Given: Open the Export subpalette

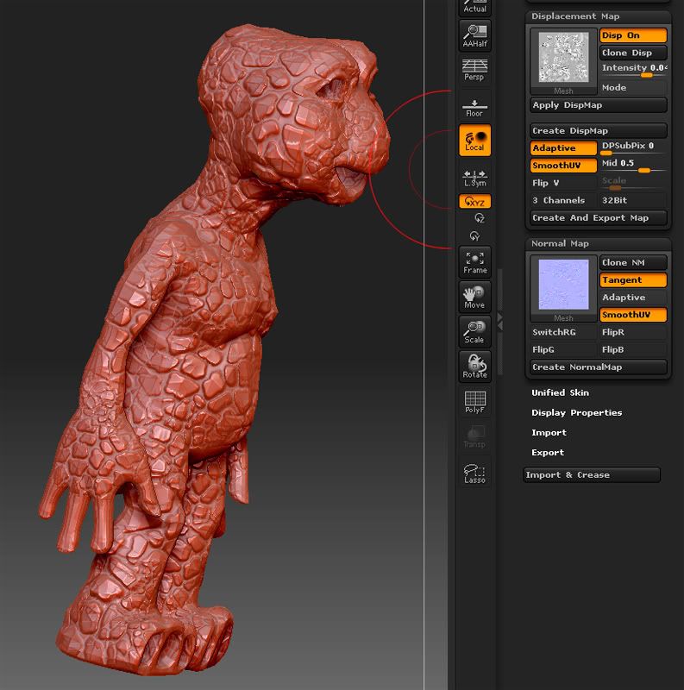Looking at the screenshot, I should coord(548,452).
